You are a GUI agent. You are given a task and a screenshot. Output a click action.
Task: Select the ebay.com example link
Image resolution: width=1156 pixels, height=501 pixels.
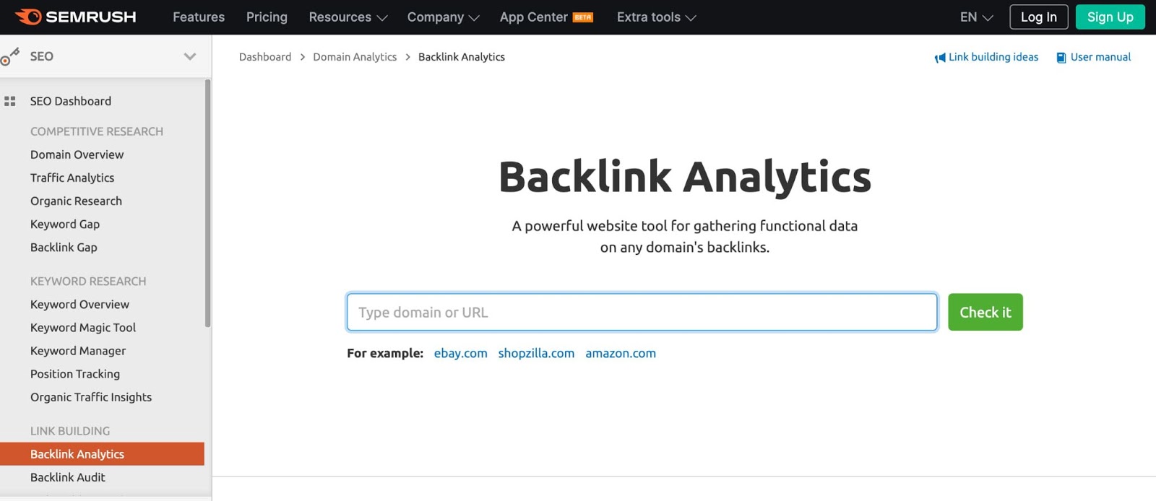click(460, 353)
